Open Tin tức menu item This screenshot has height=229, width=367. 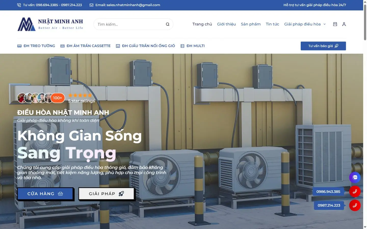coord(272,24)
